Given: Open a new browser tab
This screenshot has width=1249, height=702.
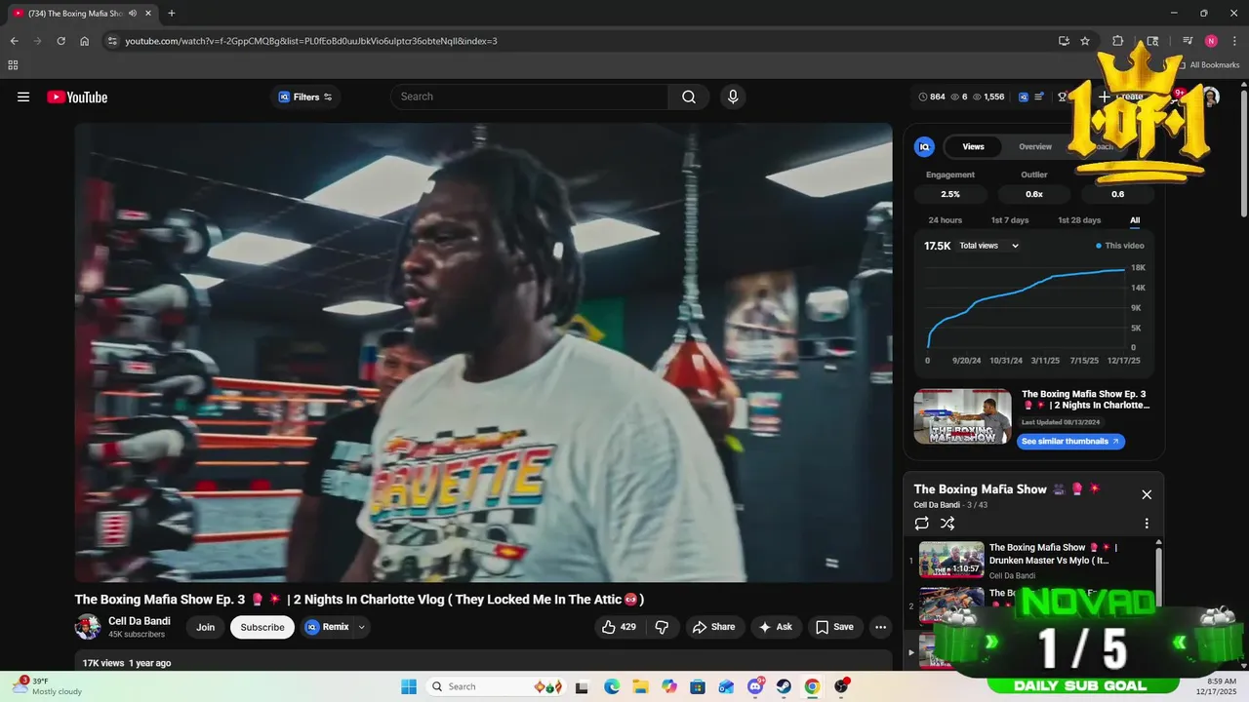Looking at the screenshot, I should point(172,14).
